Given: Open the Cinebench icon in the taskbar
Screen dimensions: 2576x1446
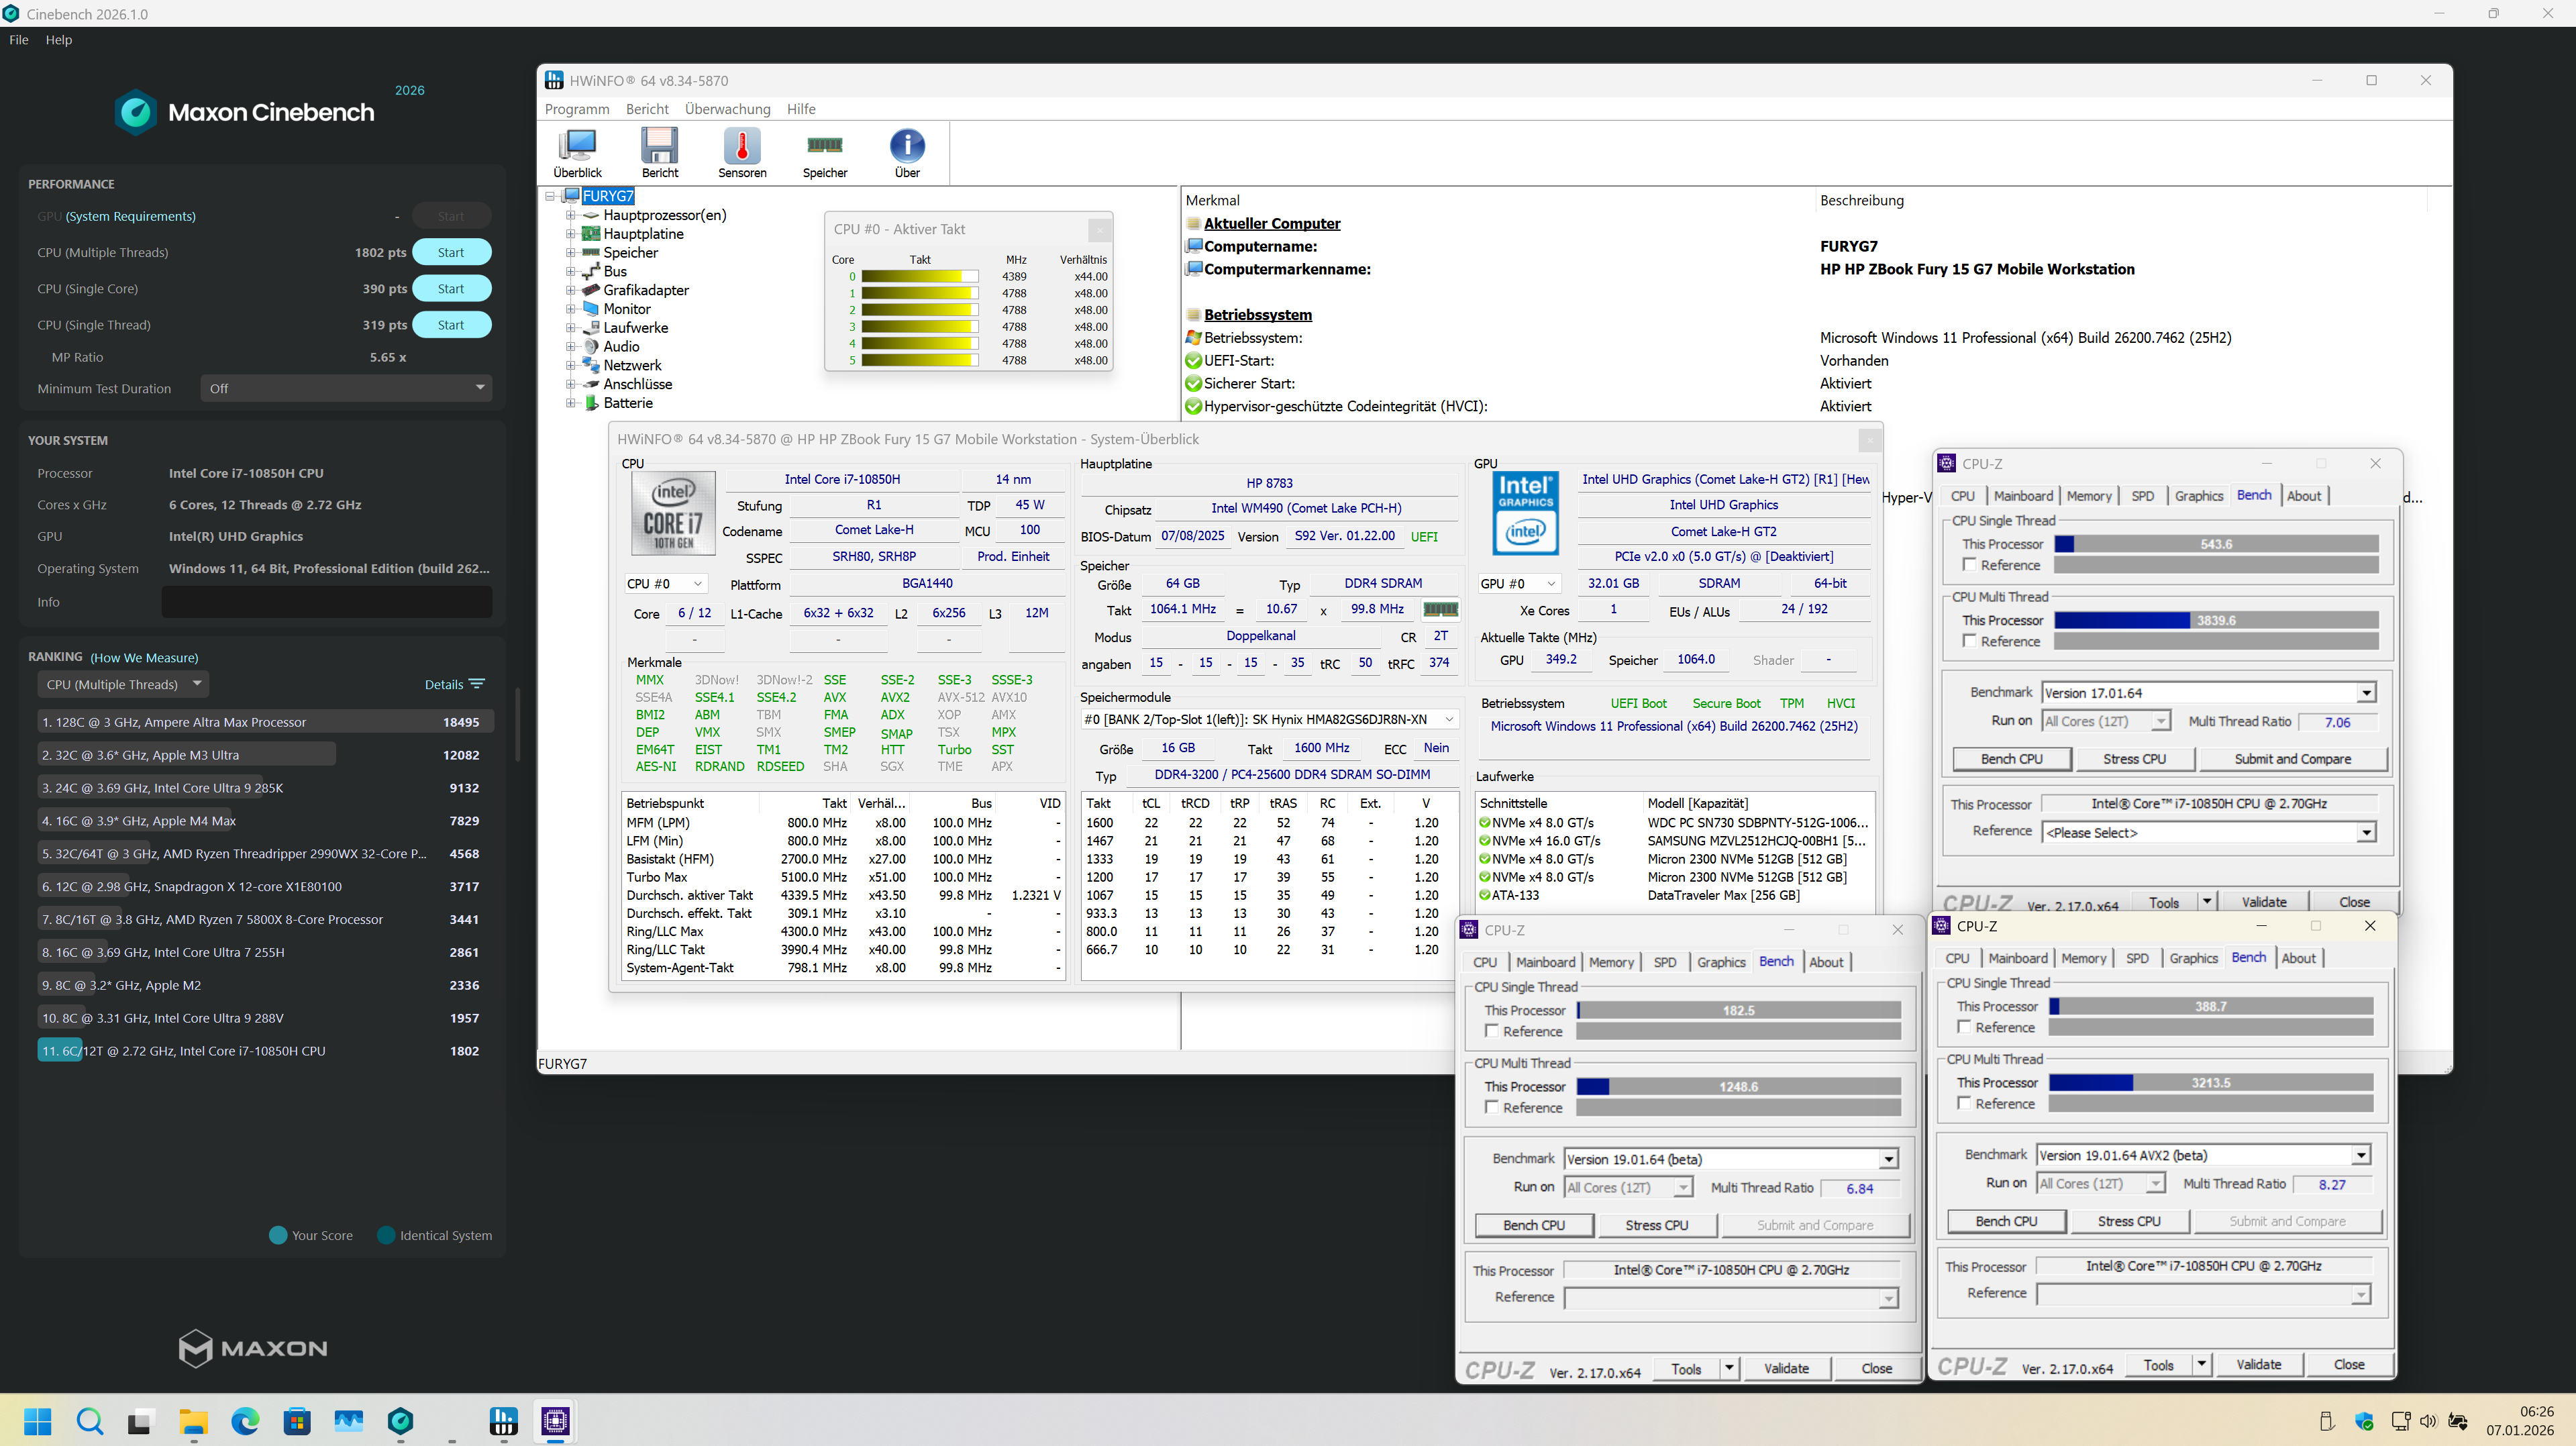Looking at the screenshot, I should [x=400, y=1420].
